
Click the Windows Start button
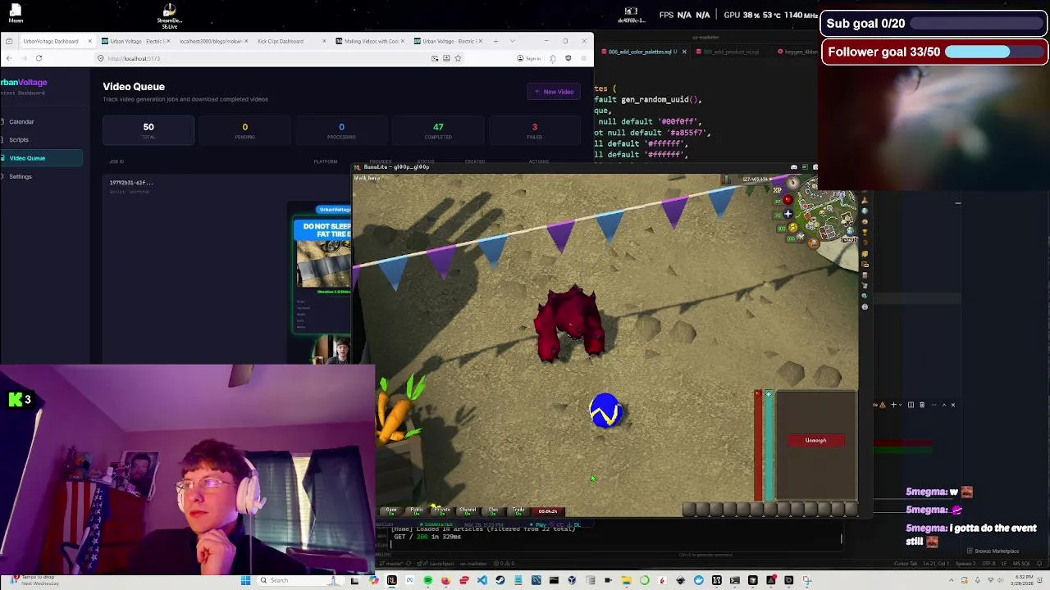point(246,580)
